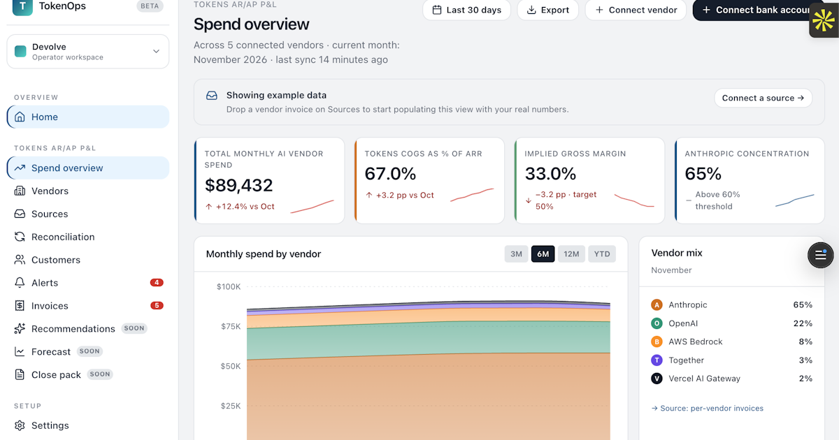Screen dimensions: 839x440
Task: Select the 6M chart range
Action: click(543, 254)
